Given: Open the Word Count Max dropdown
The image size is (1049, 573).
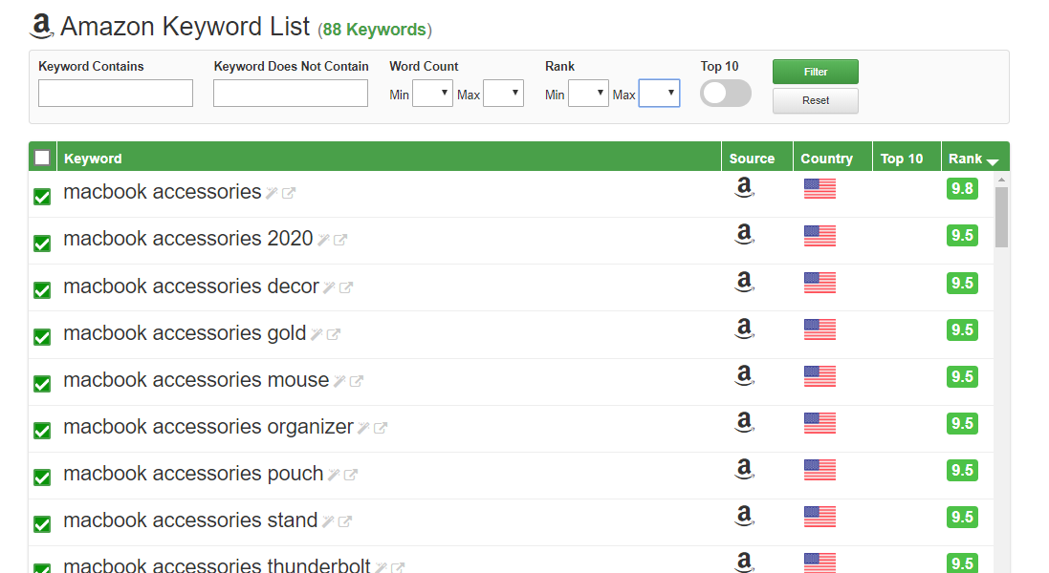Looking at the screenshot, I should (x=503, y=94).
